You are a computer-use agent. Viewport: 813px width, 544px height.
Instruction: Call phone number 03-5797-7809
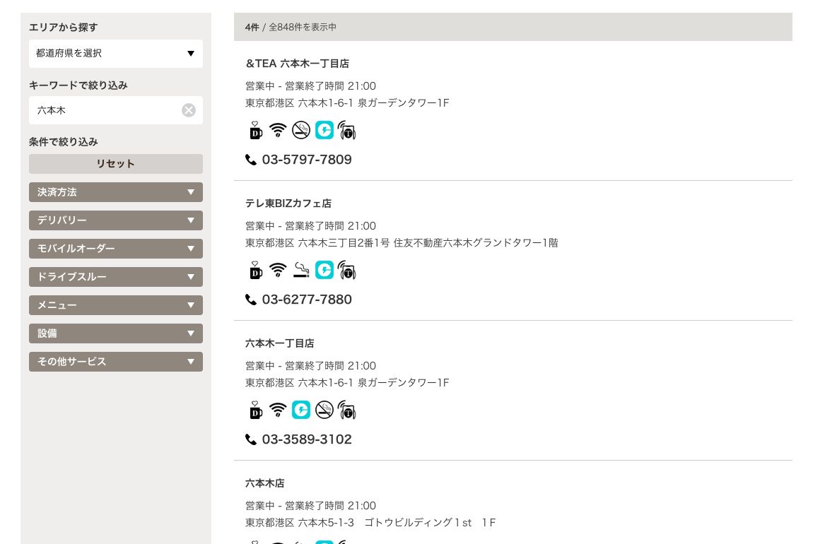tap(307, 160)
